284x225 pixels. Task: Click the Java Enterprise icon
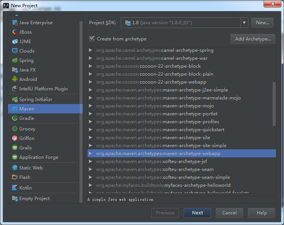tap(15, 23)
